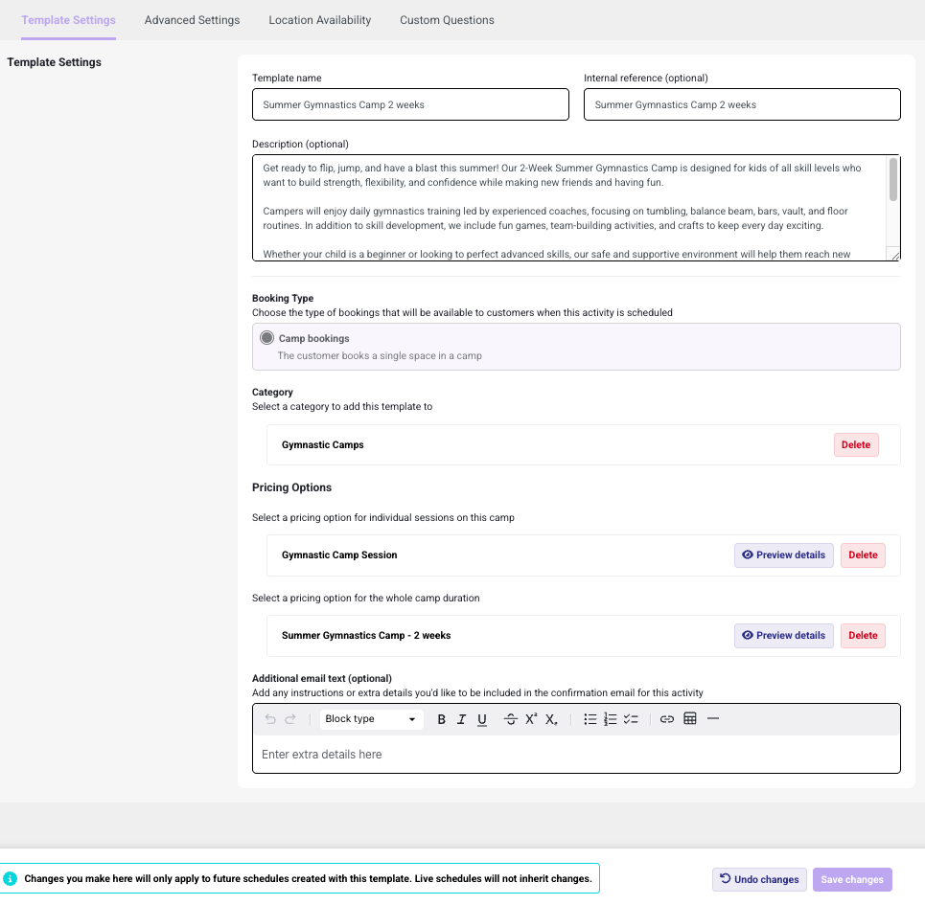The width and height of the screenshot is (925, 905).
Task: Click the Description scrollbar thumb
Action: point(893,180)
